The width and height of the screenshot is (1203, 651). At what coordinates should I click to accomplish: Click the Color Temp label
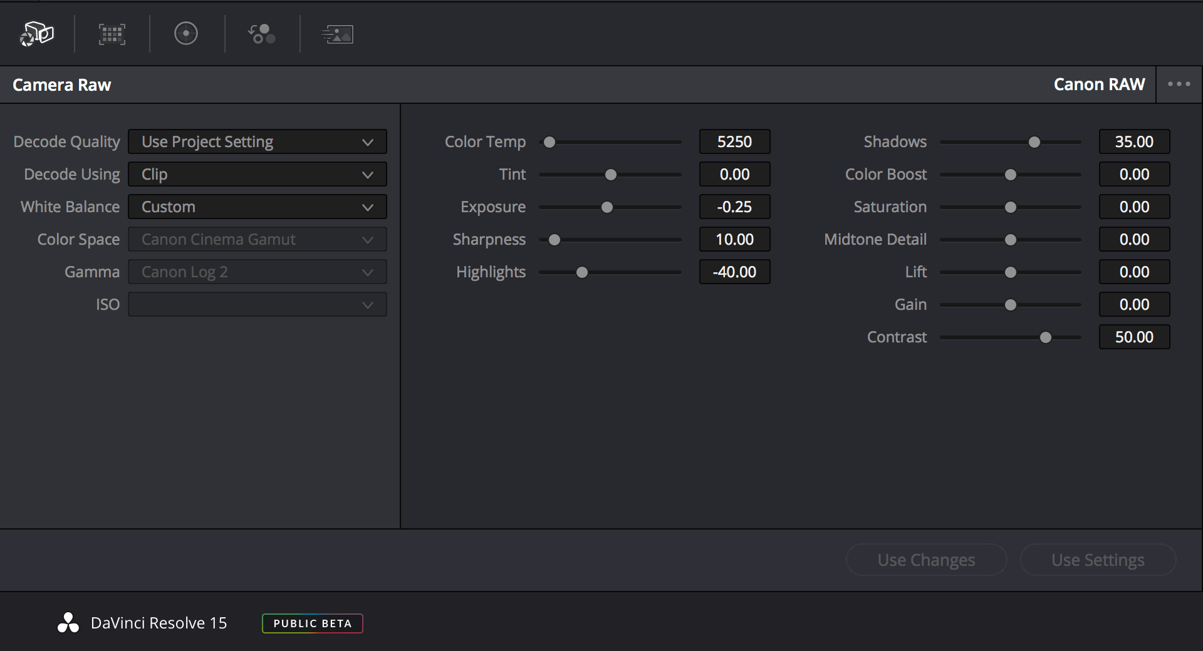click(x=485, y=142)
